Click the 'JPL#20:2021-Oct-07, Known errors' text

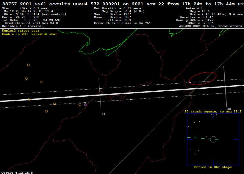point(211,26)
